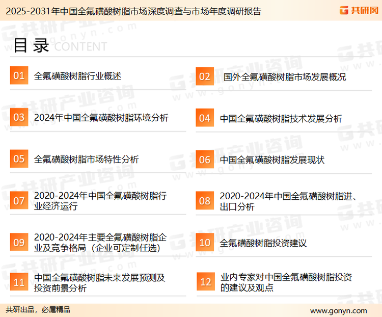
Task: Open chapter 中国全氟磺酸树脂未来发展预测及投资前景分析
Action: 99,283
